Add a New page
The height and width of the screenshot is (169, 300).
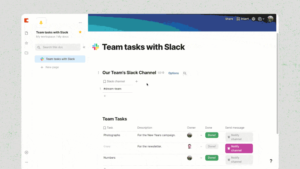point(50,67)
